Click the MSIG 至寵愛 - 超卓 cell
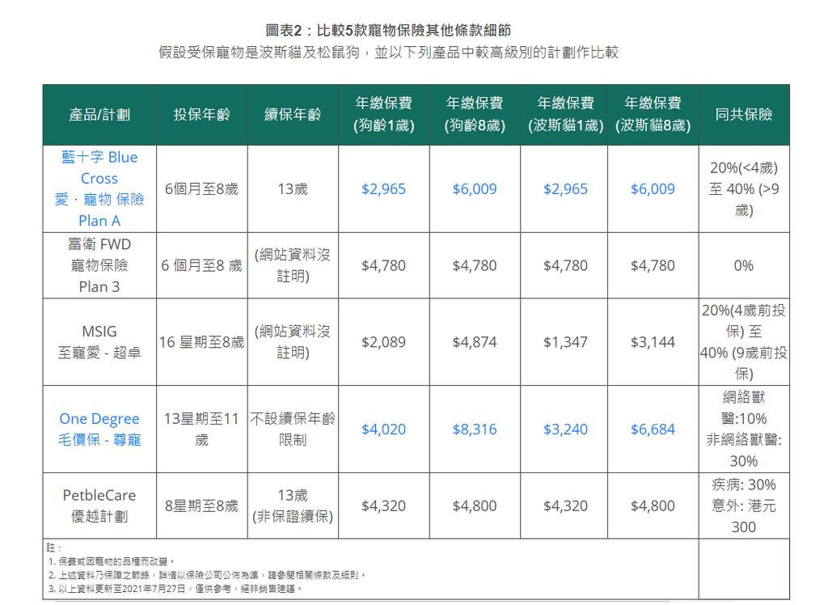828x605 pixels. point(99,342)
